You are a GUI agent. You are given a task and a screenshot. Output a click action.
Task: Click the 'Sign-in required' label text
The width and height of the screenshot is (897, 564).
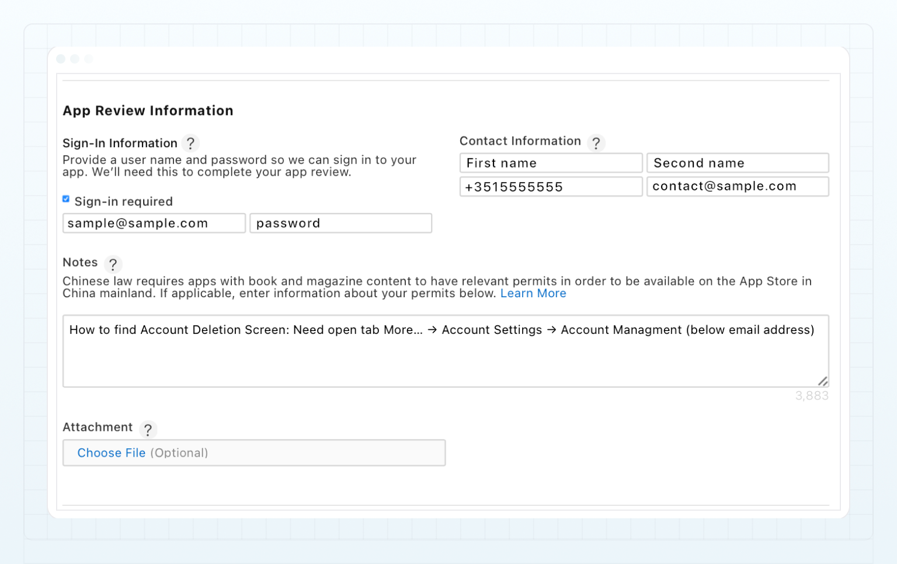(x=123, y=201)
